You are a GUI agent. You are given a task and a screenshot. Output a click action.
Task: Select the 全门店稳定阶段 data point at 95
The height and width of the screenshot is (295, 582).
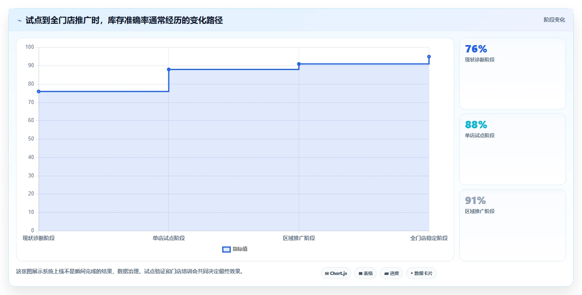[429, 57]
